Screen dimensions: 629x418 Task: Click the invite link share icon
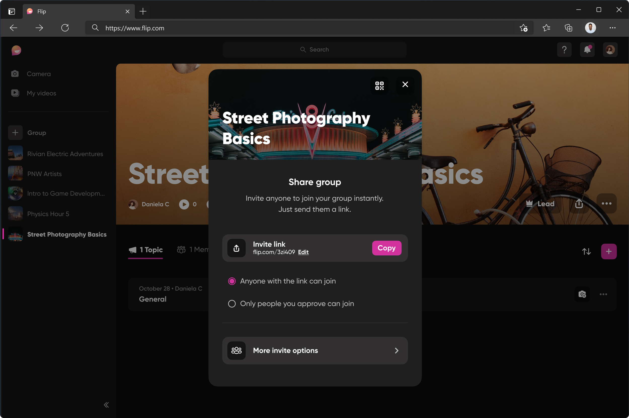pos(237,248)
